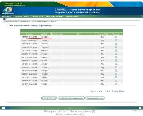Image resolution: width=143 pixels, height=116 pixels.
Task: Click the W3C badge in footer
Action: 3,108
